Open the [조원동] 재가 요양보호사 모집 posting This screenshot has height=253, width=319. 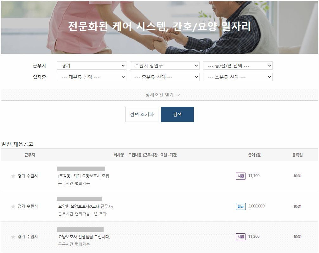coord(84,176)
